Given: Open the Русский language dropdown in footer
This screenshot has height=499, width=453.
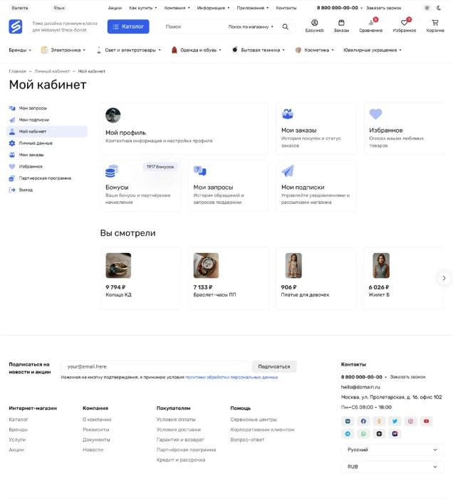Looking at the screenshot, I should tap(392, 450).
